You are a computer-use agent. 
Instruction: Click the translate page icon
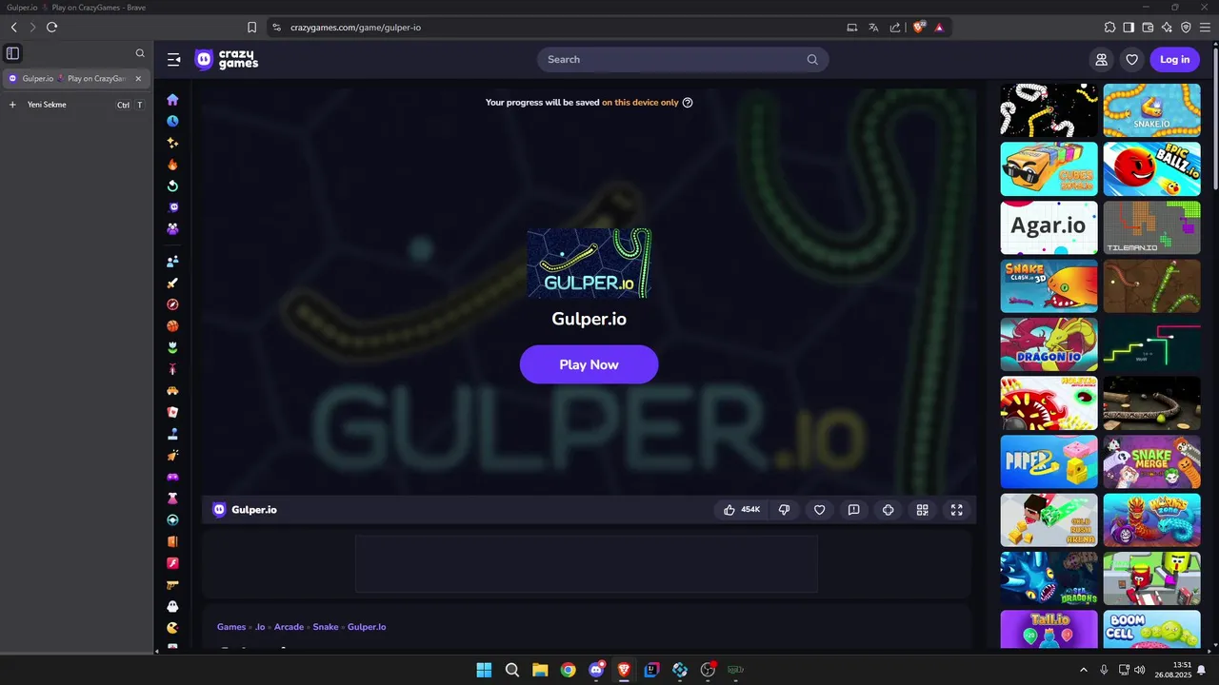tap(873, 28)
